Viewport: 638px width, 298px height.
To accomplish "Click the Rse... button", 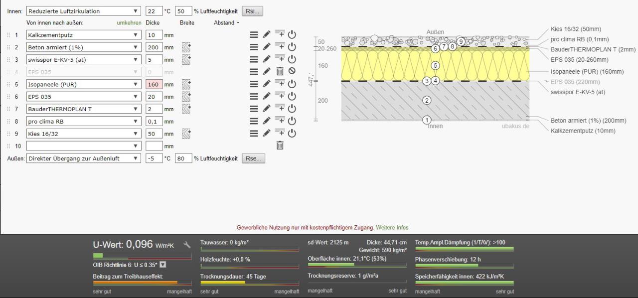I will click(253, 158).
